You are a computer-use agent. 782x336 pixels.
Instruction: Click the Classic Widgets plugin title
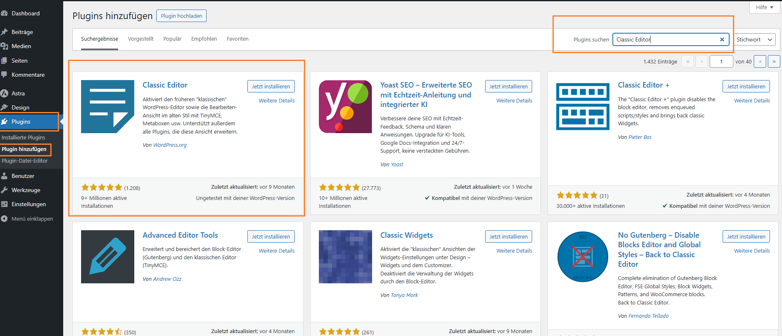click(407, 235)
